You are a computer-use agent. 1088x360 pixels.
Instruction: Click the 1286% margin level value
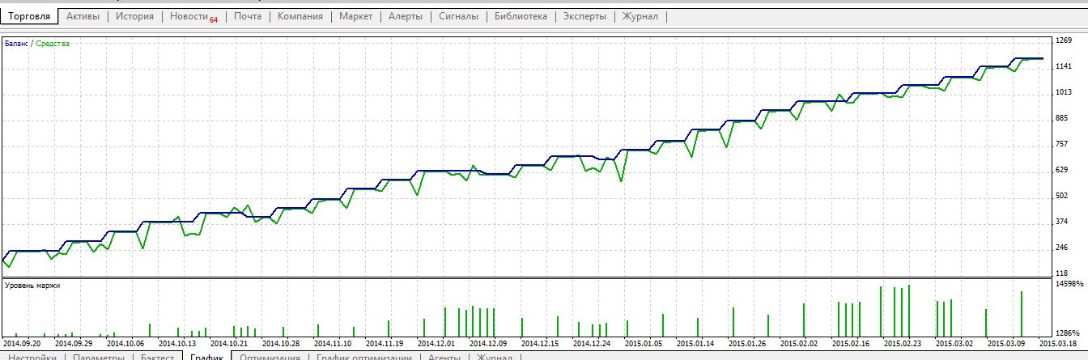(x=1069, y=332)
